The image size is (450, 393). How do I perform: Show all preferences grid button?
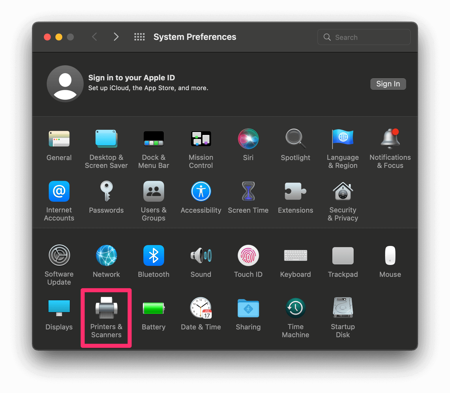point(139,37)
